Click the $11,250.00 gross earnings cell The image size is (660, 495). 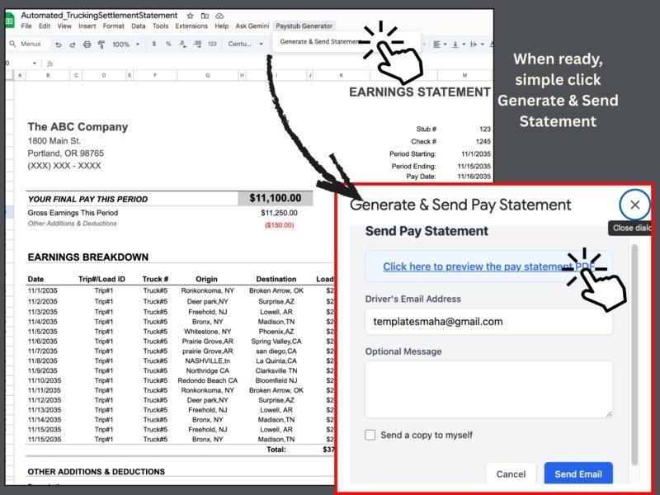coord(279,213)
